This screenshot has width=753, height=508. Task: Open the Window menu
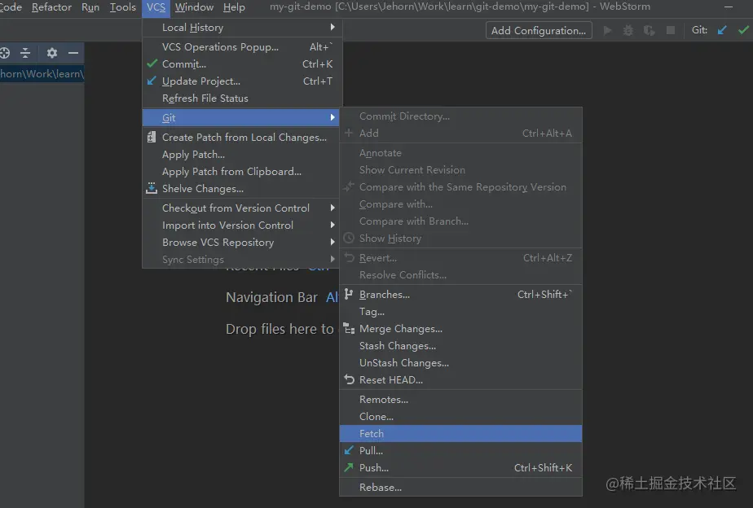point(194,7)
